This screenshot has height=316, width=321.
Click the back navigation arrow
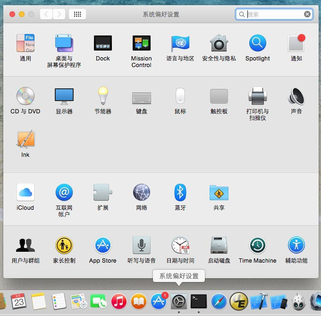pyautogui.click(x=46, y=14)
